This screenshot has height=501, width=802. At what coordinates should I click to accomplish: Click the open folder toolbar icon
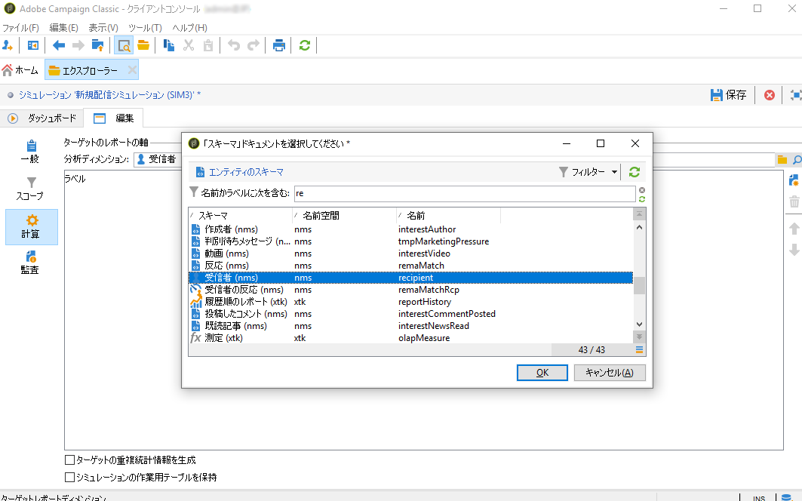(143, 45)
